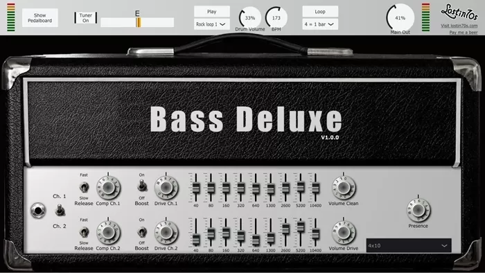Image resolution: width=485 pixels, height=273 pixels.
Task: Click Channel 1 EQ 160 Hz slider
Action: tap(226, 188)
